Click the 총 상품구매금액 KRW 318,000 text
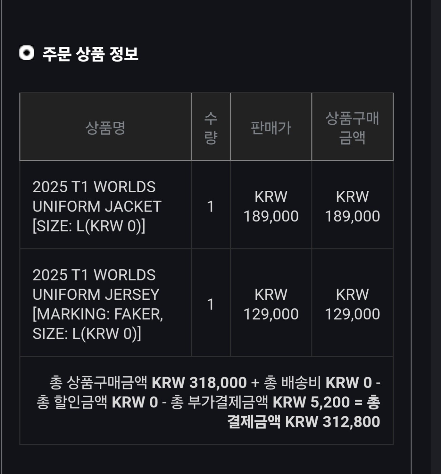The width and height of the screenshot is (441, 474). [148, 383]
